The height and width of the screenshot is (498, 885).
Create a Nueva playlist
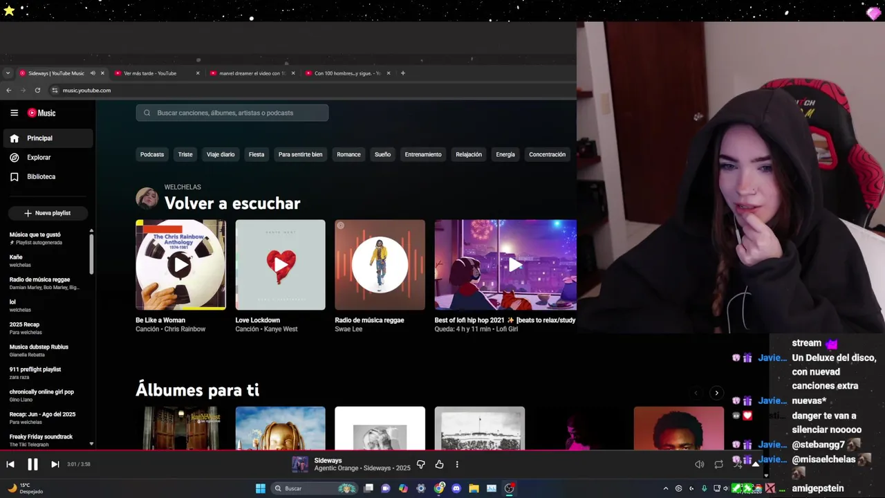click(x=48, y=213)
